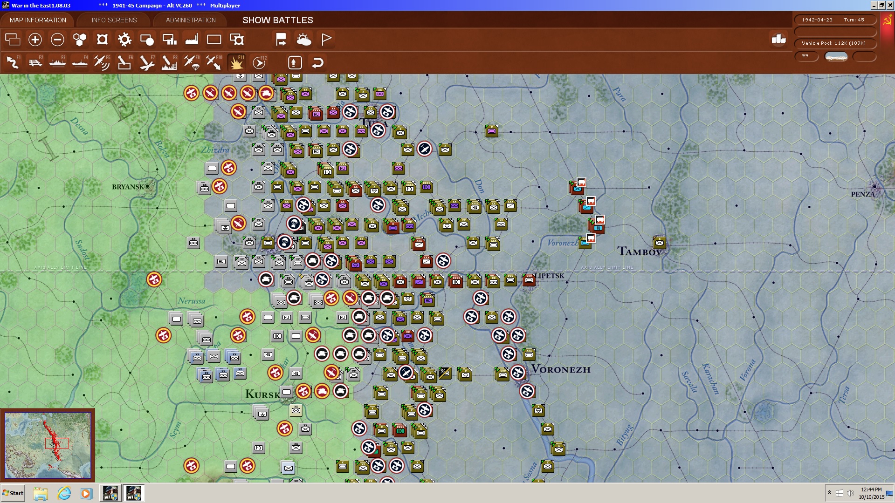The width and height of the screenshot is (895, 503).
Task: Open the Windows Start button
Action: pos(13,493)
